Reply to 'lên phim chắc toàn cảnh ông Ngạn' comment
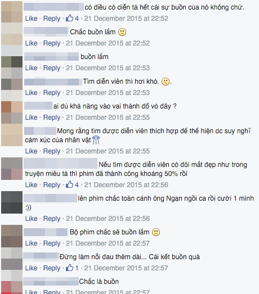Image resolution: width=259 pixels, height=294 pixels. click(52, 219)
